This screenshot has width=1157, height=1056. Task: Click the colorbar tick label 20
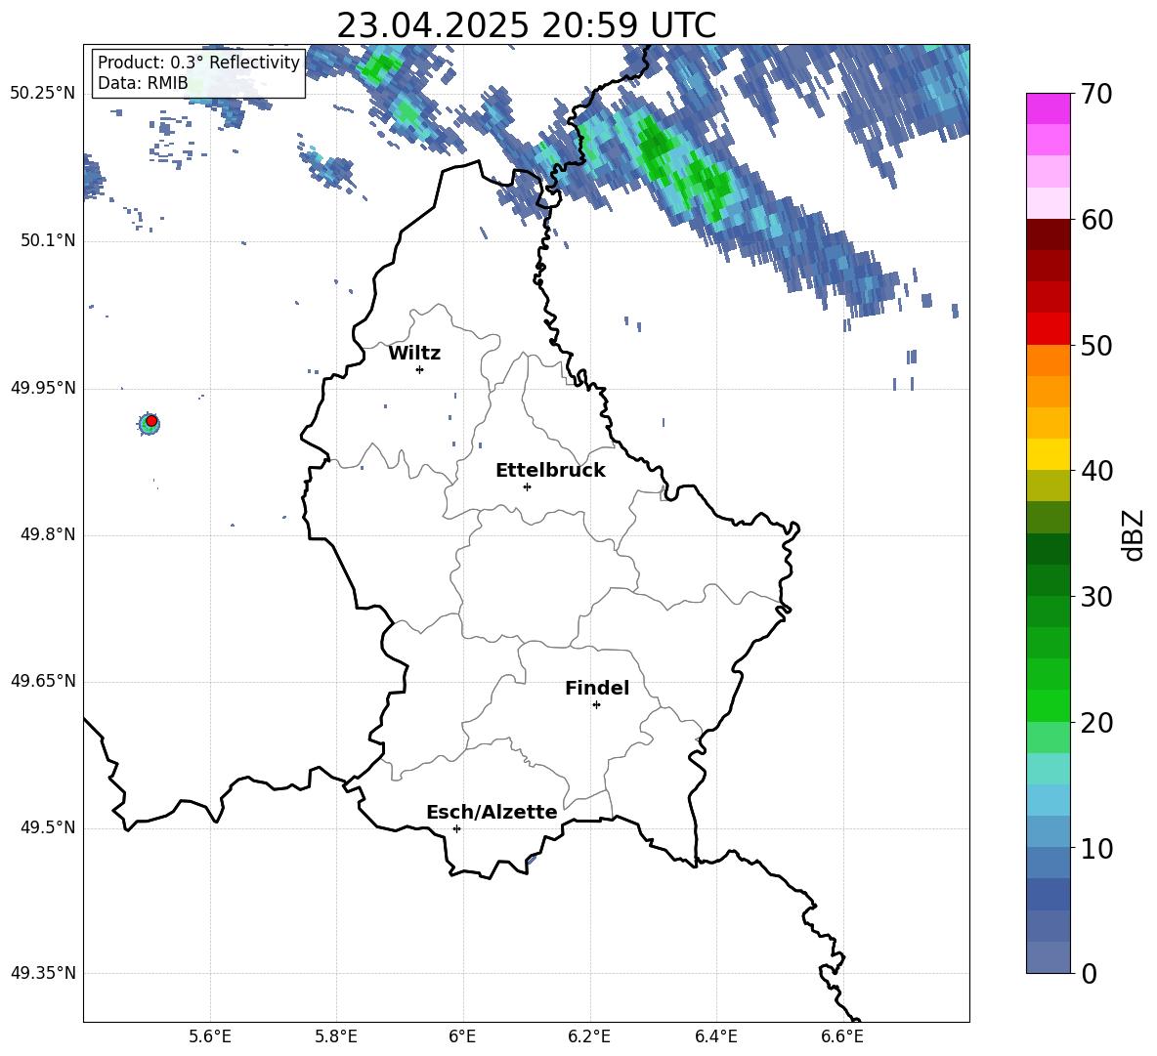(x=1095, y=723)
